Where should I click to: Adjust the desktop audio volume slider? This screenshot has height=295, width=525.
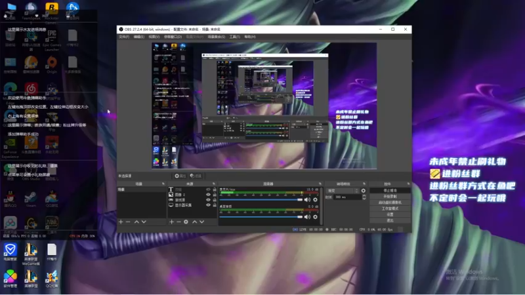tap(261, 217)
